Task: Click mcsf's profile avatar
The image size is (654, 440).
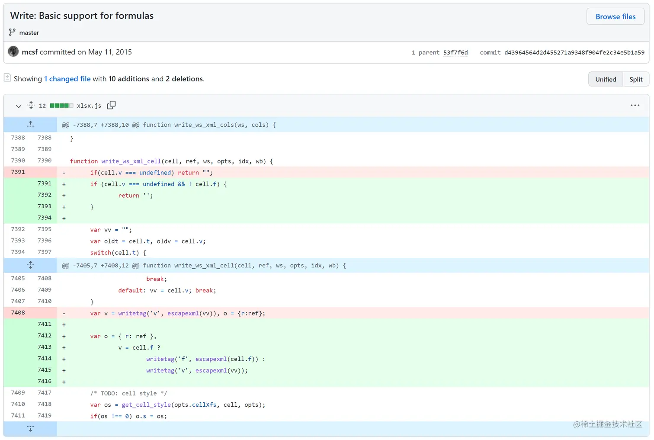Action: tap(13, 51)
